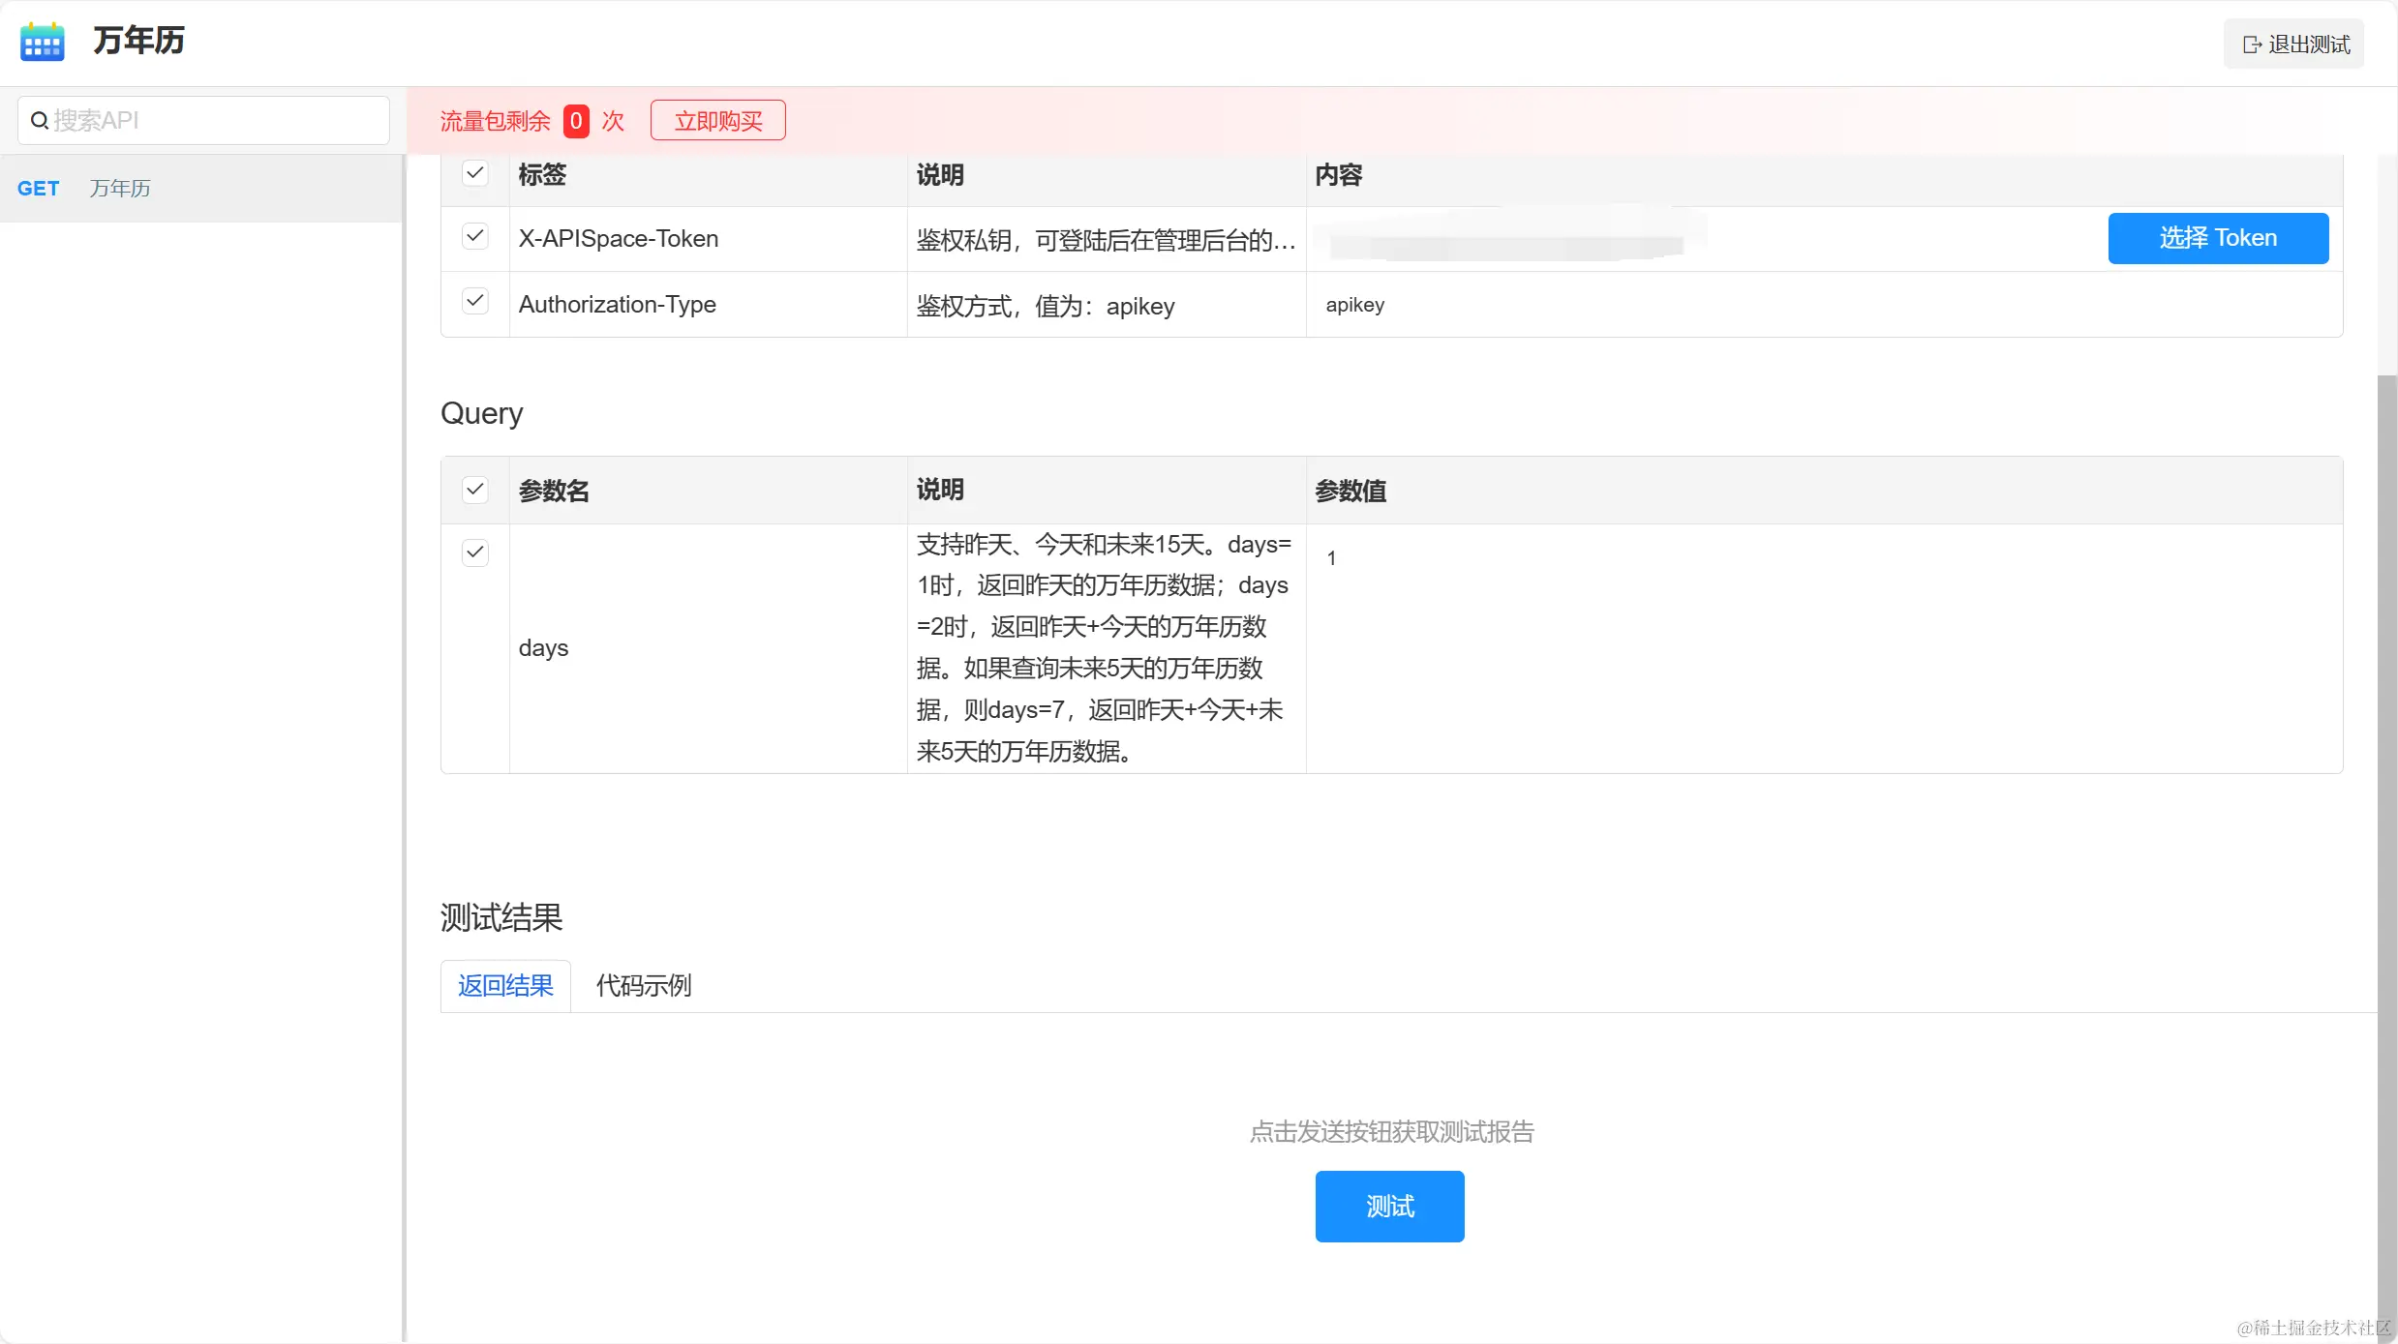Click the red 0 remaining-count badge

coord(576,121)
